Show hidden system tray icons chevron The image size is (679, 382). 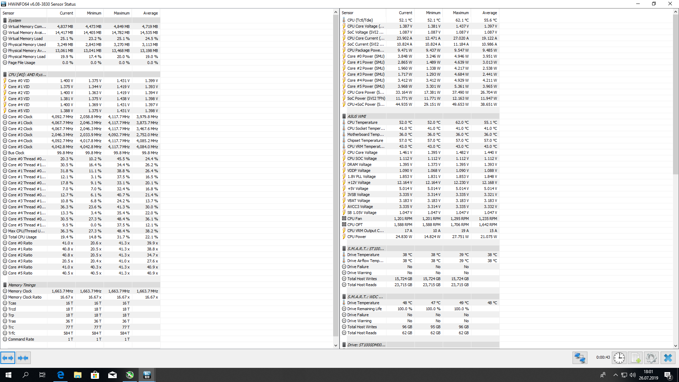click(615, 375)
